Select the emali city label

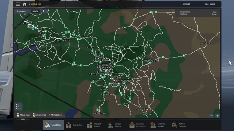point(127,103)
